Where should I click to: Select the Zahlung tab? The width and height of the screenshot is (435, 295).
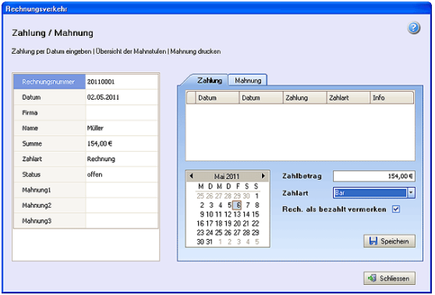pyautogui.click(x=209, y=80)
